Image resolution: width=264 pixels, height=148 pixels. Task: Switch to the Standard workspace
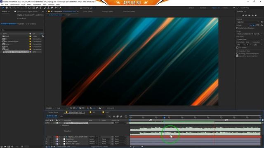(203, 8)
